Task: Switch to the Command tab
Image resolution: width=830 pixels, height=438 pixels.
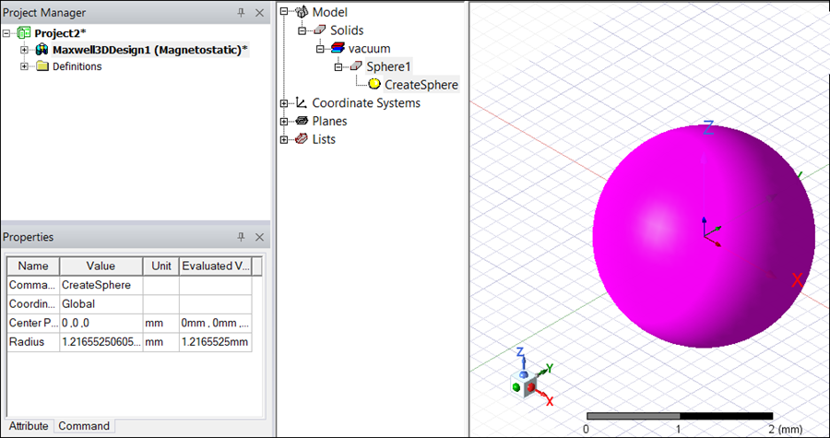Action: (x=84, y=426)
